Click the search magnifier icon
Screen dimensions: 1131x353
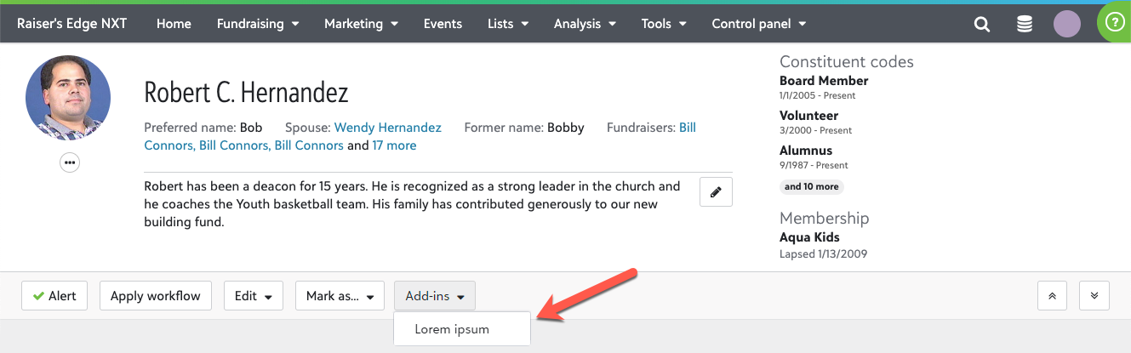[982, 25]
